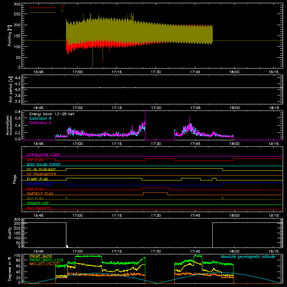Click the SC_IN_SUNLIGHT flag label
This screenshot has height=287, width=287.
(41, 169)
